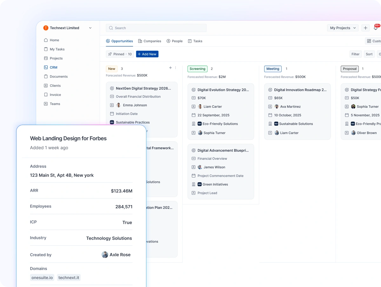The height and width of the screenshot is (287, 381).
Task: Open Digital Advancement Blueprint card title
Action: coord(223,150)
